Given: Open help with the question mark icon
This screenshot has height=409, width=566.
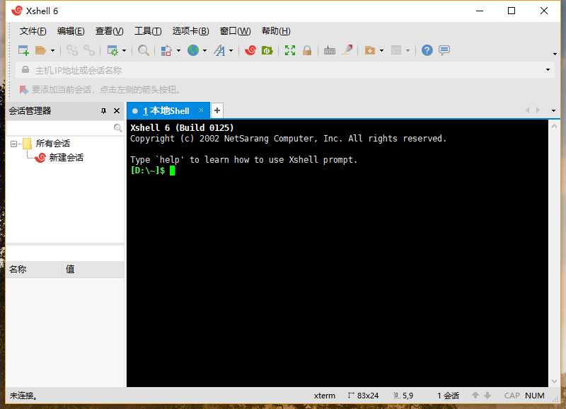Looking at the screenshot, I should pos(427,50).
